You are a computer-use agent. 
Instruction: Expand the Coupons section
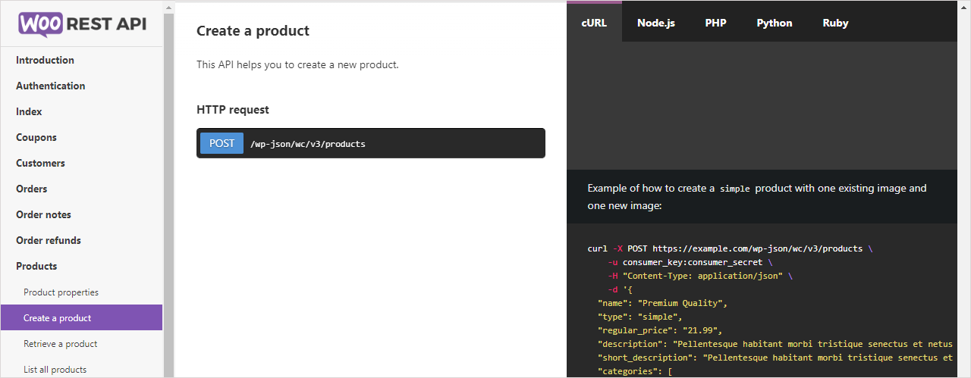(36, 137)
